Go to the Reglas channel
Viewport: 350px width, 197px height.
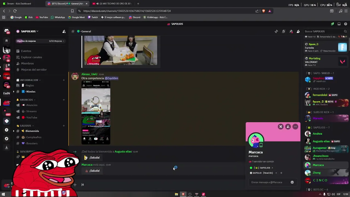point(40,85)
